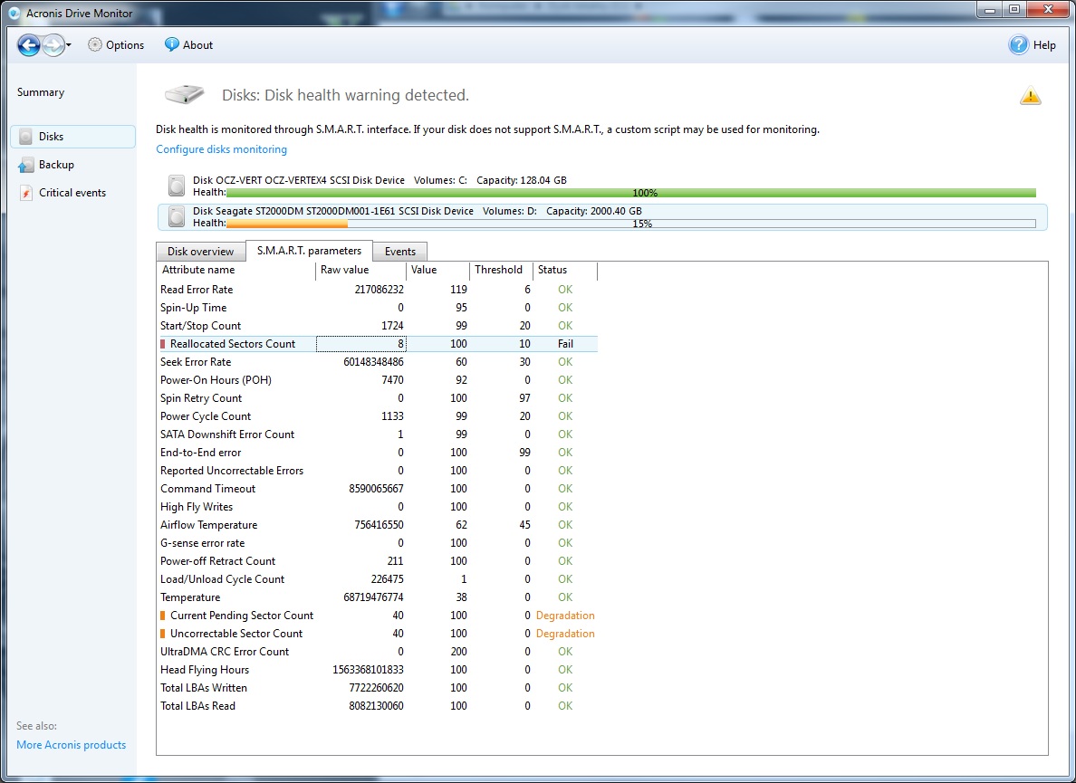Click the Seagate ST2000DM disk icon

[x=177, y=216]
